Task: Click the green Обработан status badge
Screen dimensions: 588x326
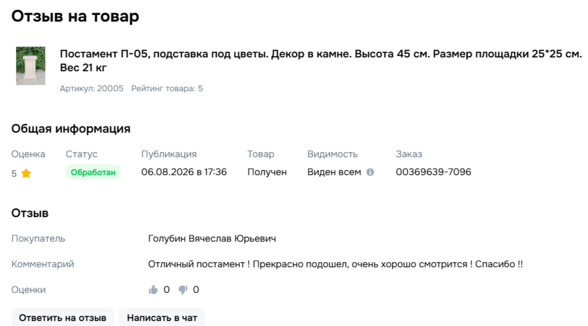Action: pos(93,172)
